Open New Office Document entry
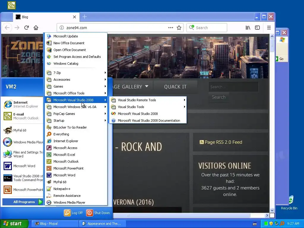Image resolution: width=304 pixels, height=228 pixels. pyautogui.click(x=76, y=43)
